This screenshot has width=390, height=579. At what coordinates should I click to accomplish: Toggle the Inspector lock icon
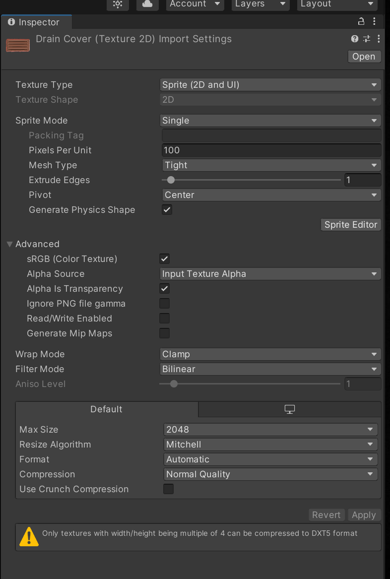pyautogui.click(x=361, y=21)
